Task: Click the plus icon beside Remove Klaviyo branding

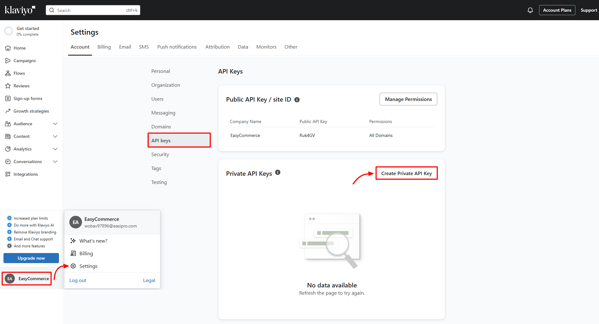Action: point(9,232)
